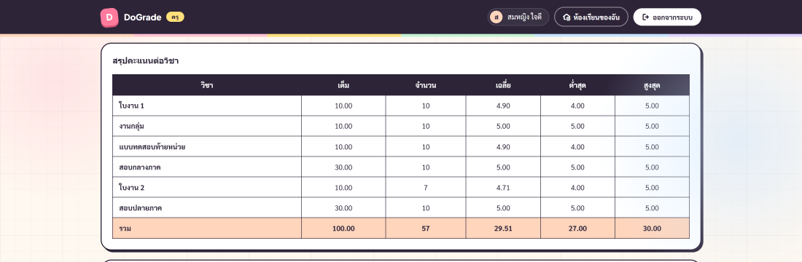
Task: Click the yellow ครู role badge
Action: (x=175, y=17)
